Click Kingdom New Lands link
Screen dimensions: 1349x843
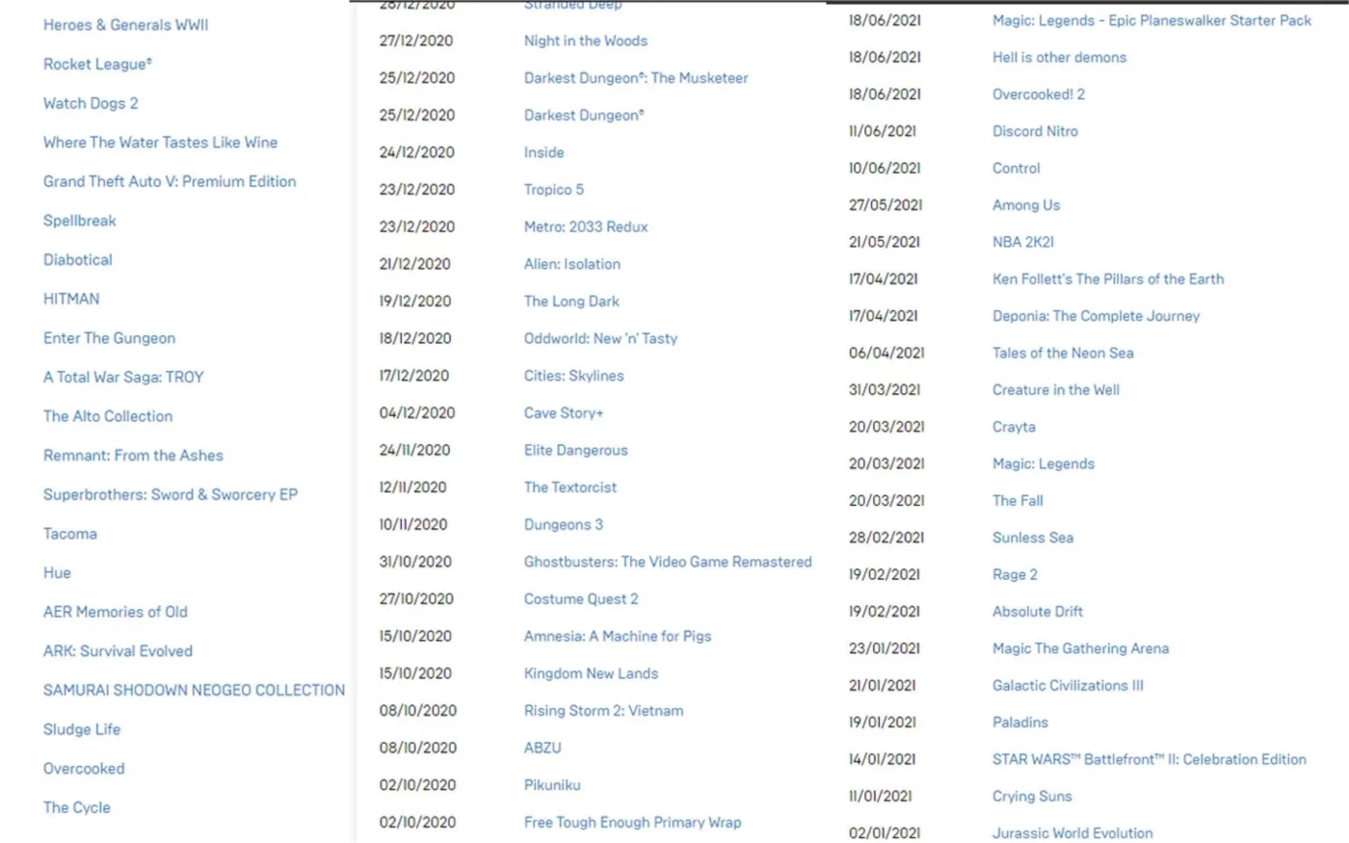591,673
